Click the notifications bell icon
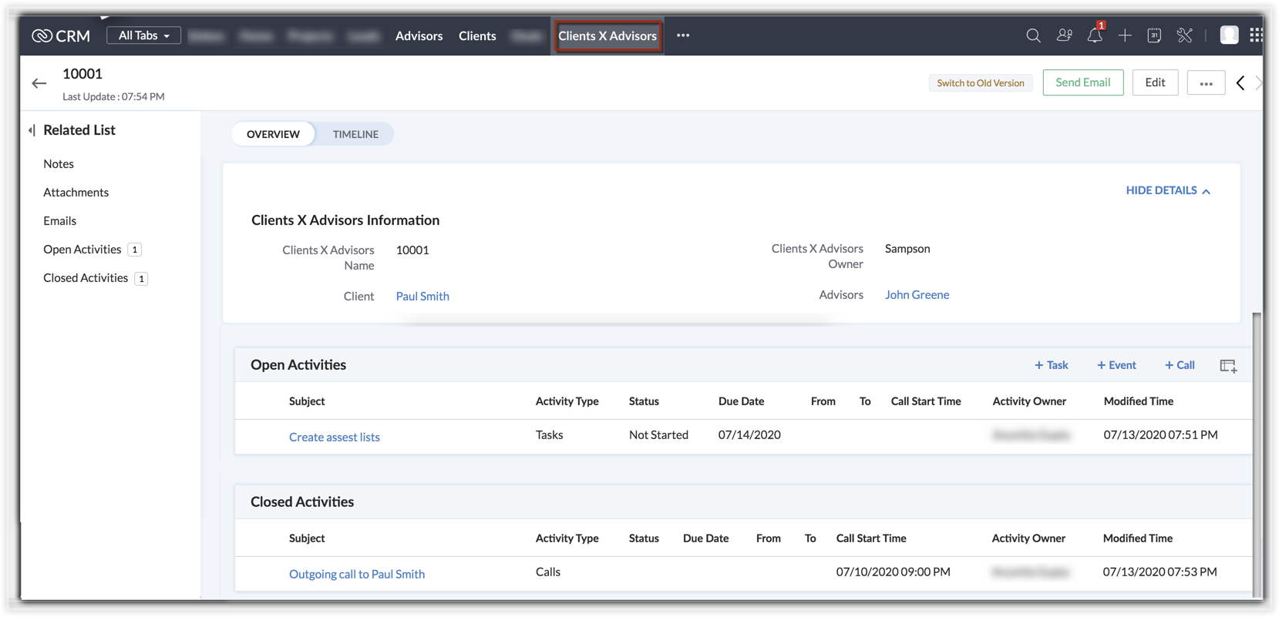The image size is (1279, 617). [1094, 35]
